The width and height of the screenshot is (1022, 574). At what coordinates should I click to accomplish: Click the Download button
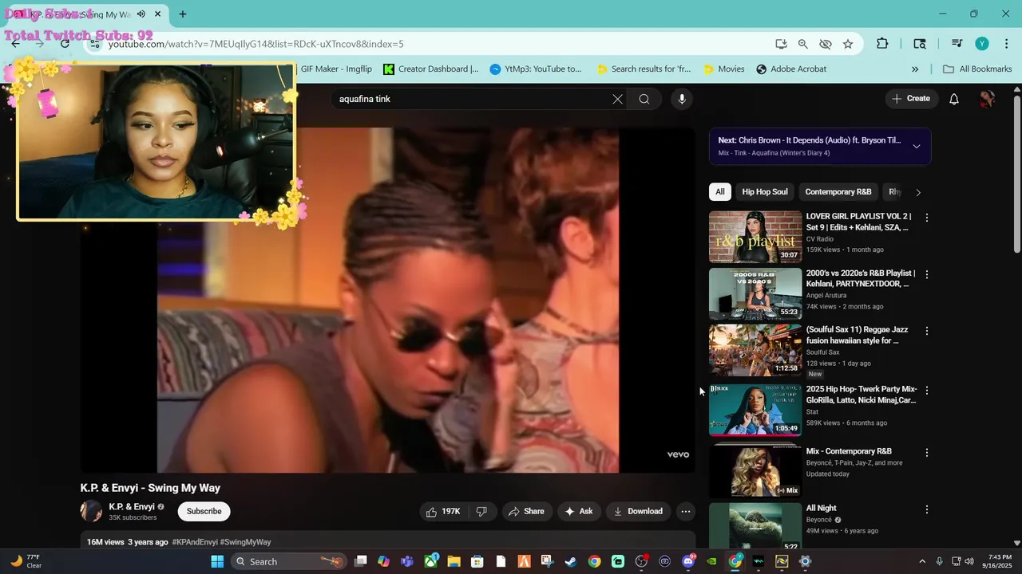(638, 511)
